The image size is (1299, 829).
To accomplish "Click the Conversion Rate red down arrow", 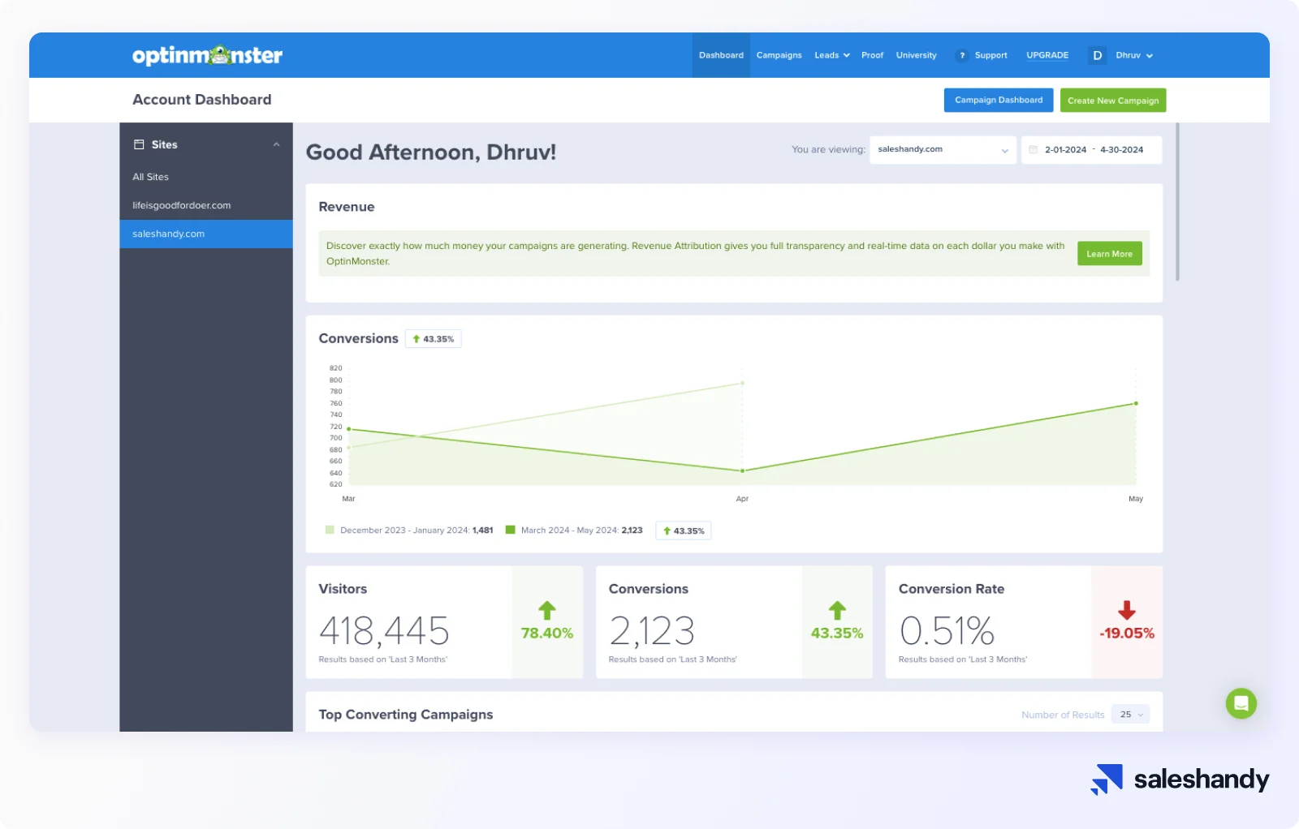I will point(1127,610).
